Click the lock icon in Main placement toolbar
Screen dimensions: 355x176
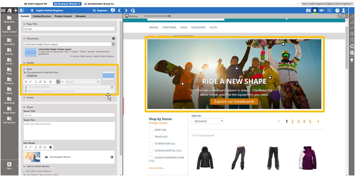tap(63, 82)
